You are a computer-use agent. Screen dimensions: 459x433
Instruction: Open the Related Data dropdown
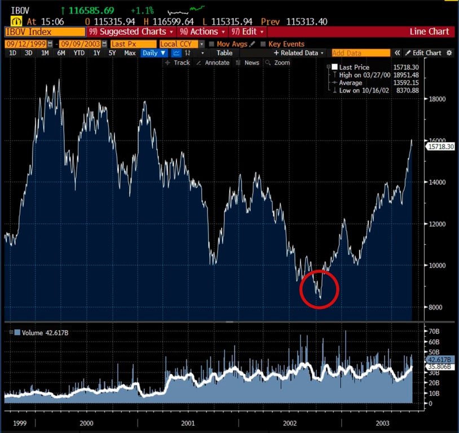click(x=299, y=53)
